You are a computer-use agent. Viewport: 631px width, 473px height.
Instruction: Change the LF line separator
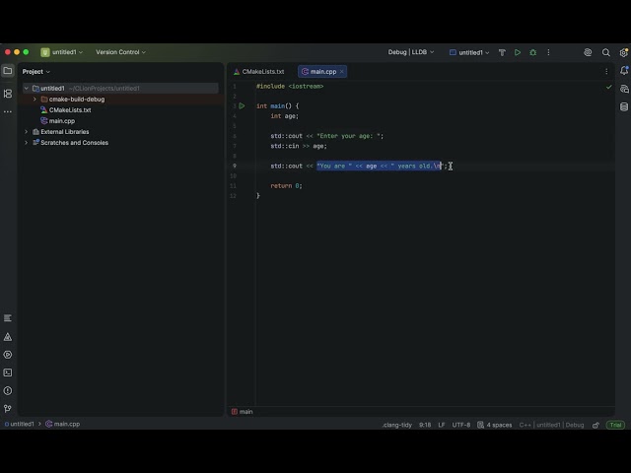point(442,425)
